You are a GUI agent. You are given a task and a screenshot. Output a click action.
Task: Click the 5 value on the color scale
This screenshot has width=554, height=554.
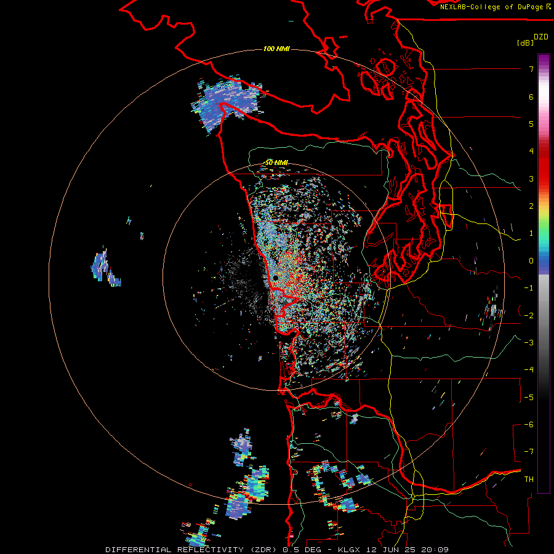pyautogui.click(x=531, y=124)
